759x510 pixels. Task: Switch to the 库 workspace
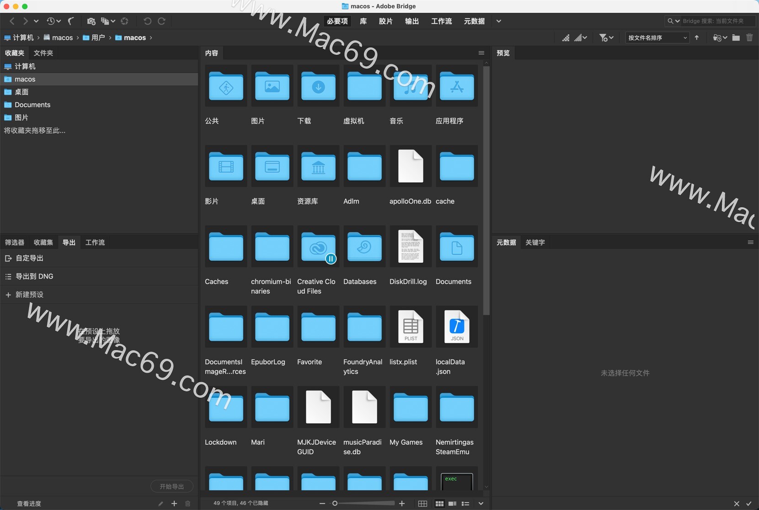(363, 21)
